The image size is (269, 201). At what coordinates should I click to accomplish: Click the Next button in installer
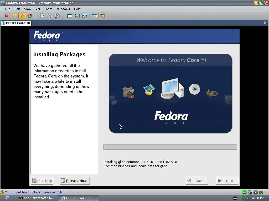click(227, 181)
